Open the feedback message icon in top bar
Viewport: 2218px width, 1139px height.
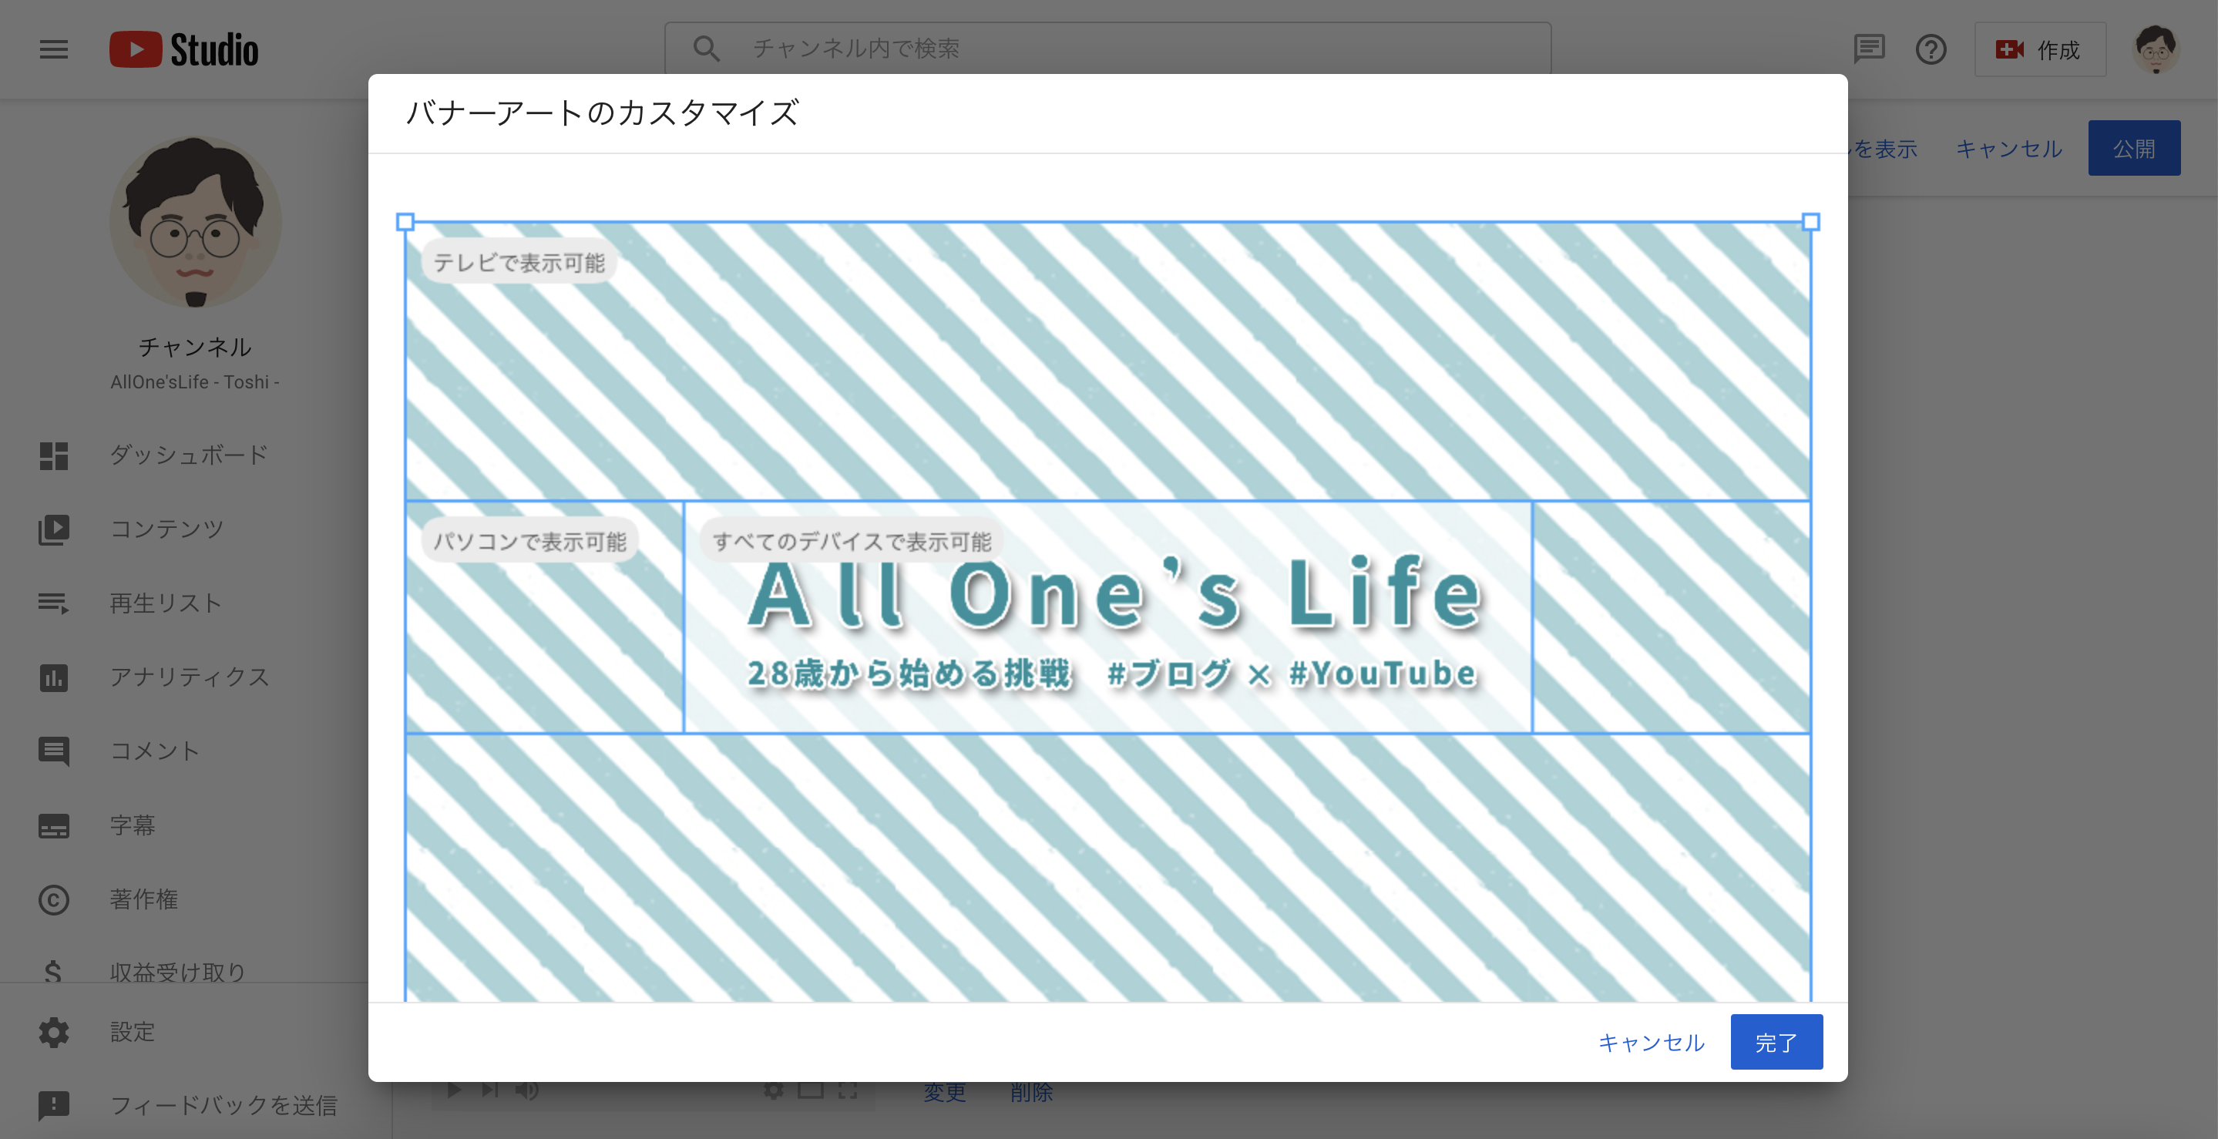tap(1870, 49)
